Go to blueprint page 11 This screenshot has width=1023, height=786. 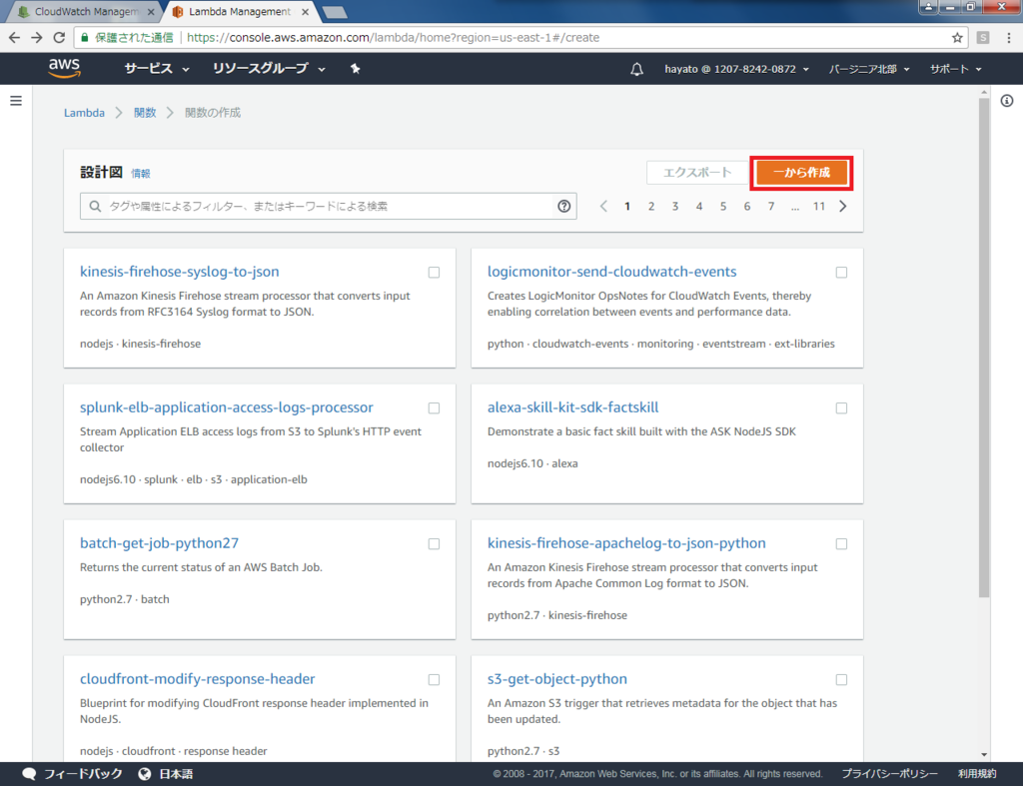tap(819, 206)
